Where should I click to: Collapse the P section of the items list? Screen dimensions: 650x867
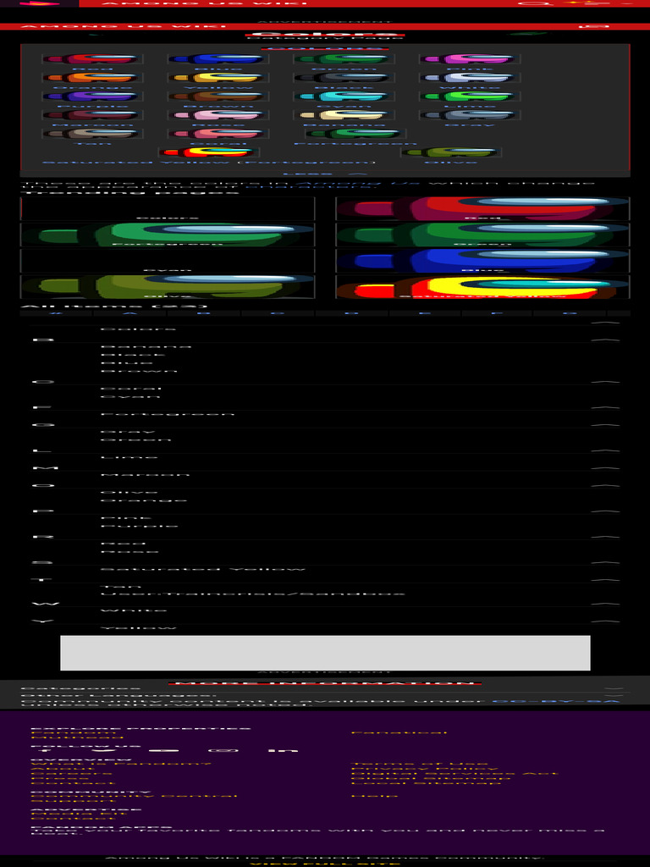point(605,511)
